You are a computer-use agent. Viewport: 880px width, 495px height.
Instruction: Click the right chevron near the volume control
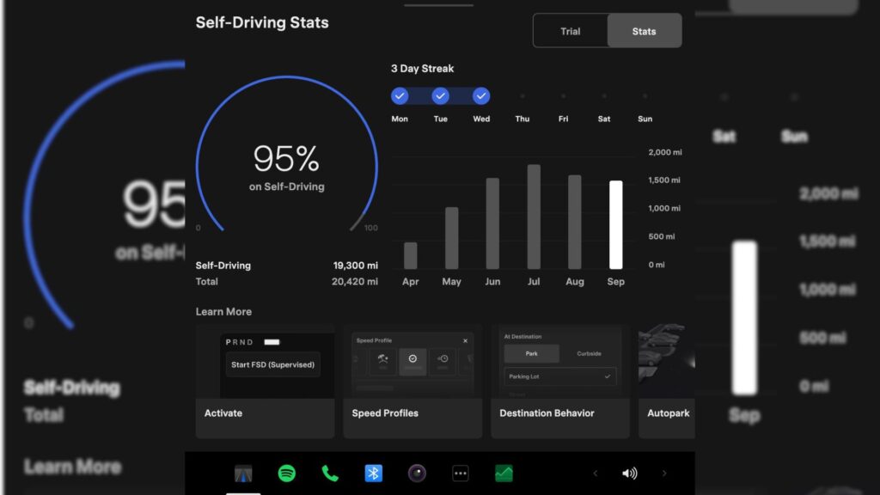[x=664, y=474]
